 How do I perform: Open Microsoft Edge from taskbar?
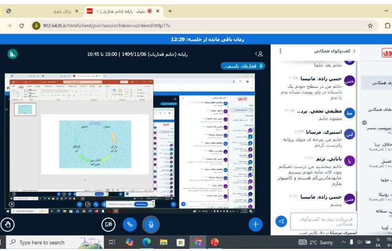pyautogui.click(x=146, y=242)
